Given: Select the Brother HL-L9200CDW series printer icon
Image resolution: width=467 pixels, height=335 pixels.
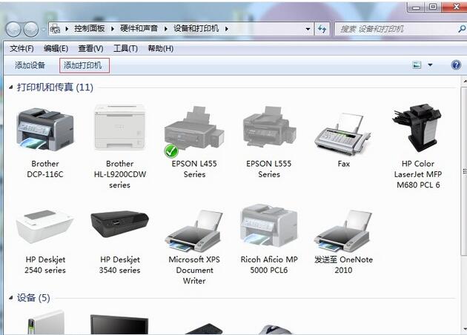Looking at the screenshot, I should click(120, 127).
